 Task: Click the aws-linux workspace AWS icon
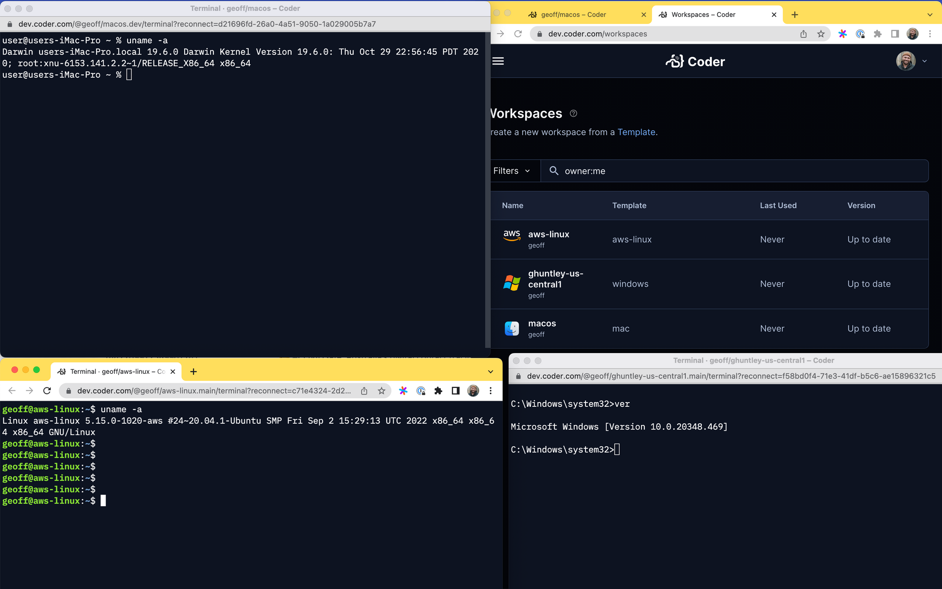click(512, 235)
